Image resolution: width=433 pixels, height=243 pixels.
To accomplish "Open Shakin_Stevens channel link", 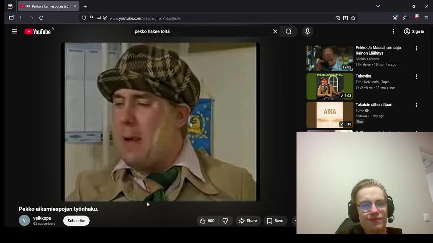I will coord(367,59).
